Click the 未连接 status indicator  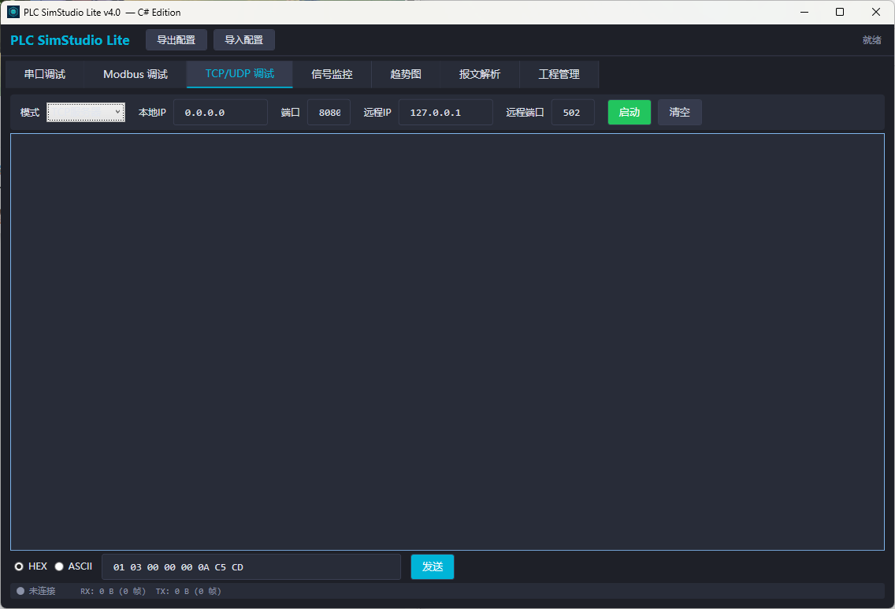tap(36, 591)
